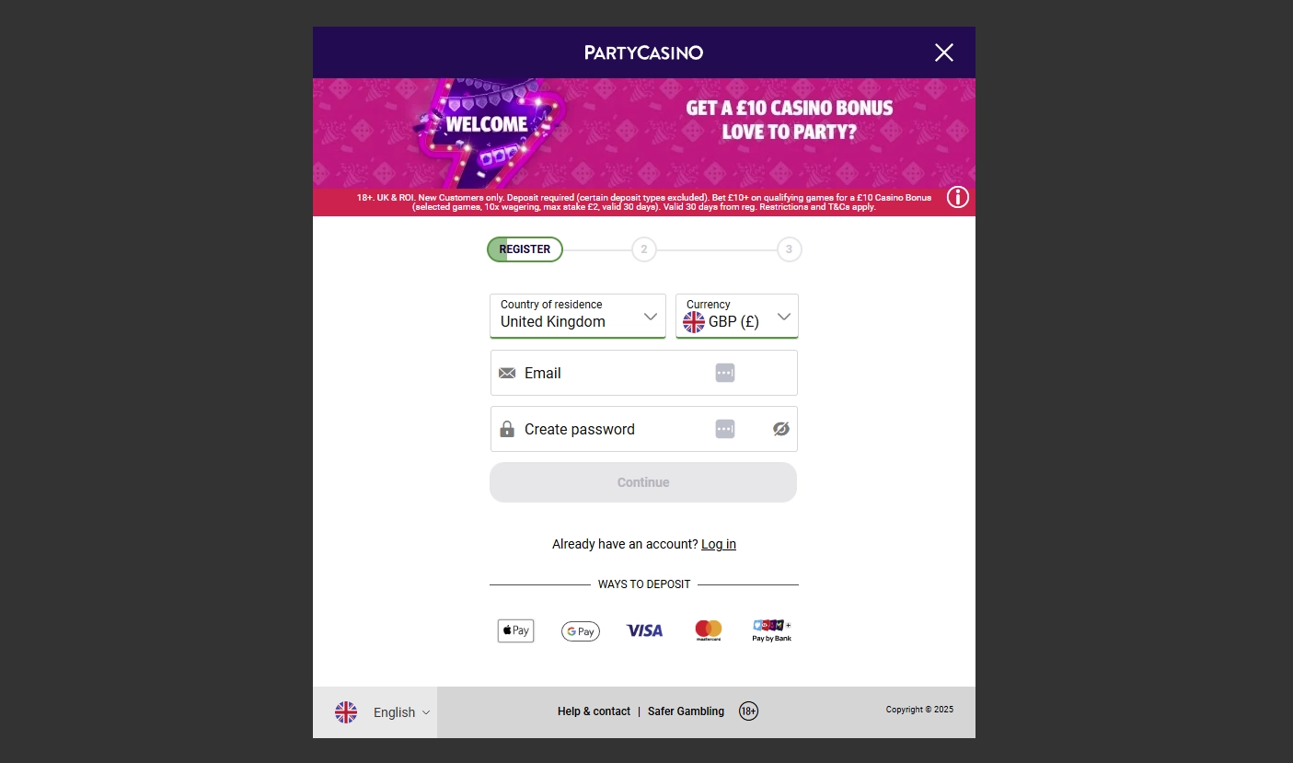The height and width of the screenshot is (763, 1293).
Task: Choose the Pay by Bank icon
Action: coord(771,630)
